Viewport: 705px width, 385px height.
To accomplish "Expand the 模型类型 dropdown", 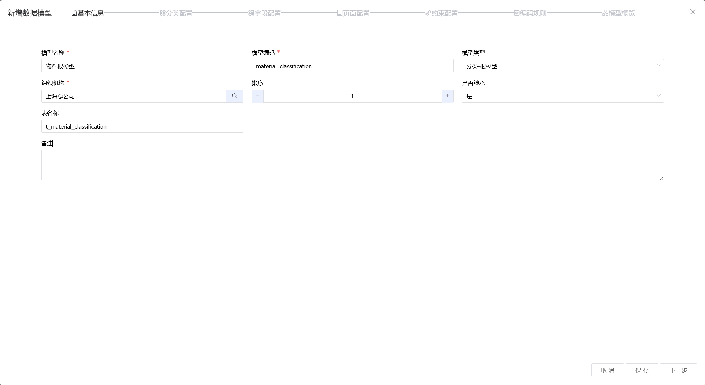I will (x=562, y=66).
